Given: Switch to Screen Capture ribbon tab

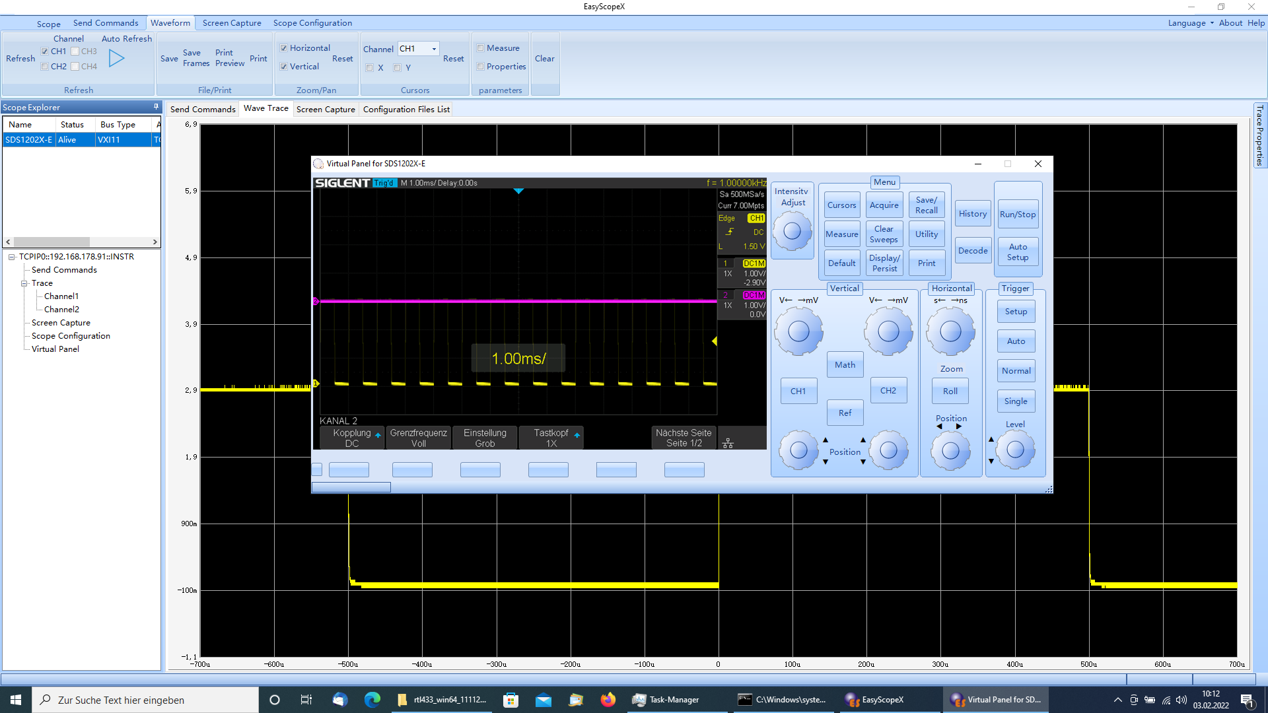Looking at the screenshot, I should [x=232, y=23].
